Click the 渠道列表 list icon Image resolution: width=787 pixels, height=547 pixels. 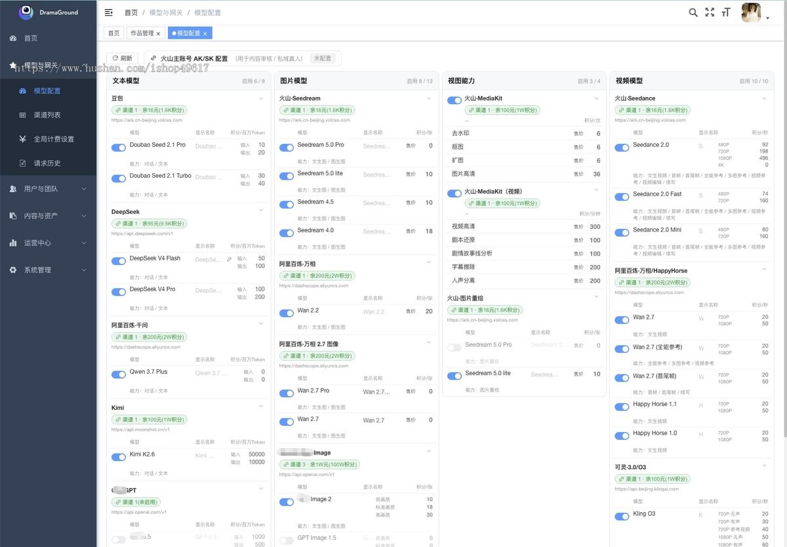(x=23, y=115)
